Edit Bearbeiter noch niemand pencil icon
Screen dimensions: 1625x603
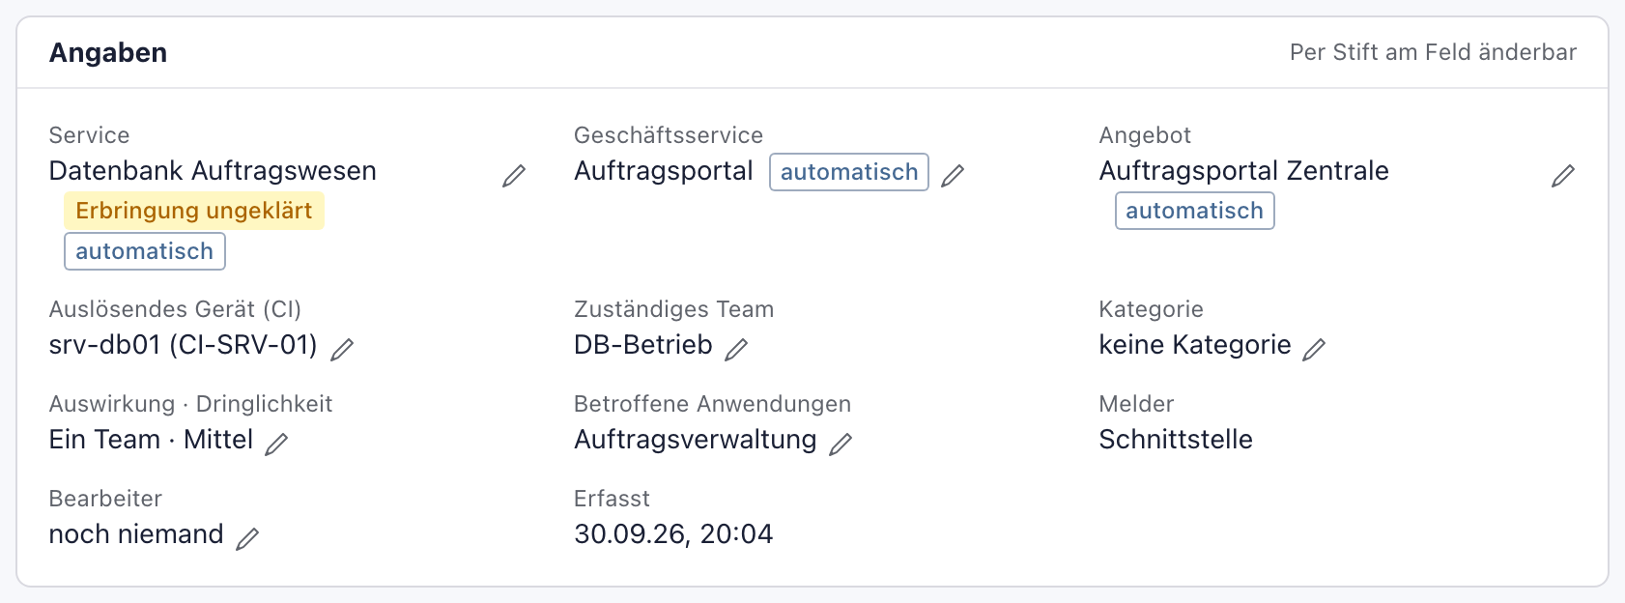pyautogui.click(x=247, y=538)
